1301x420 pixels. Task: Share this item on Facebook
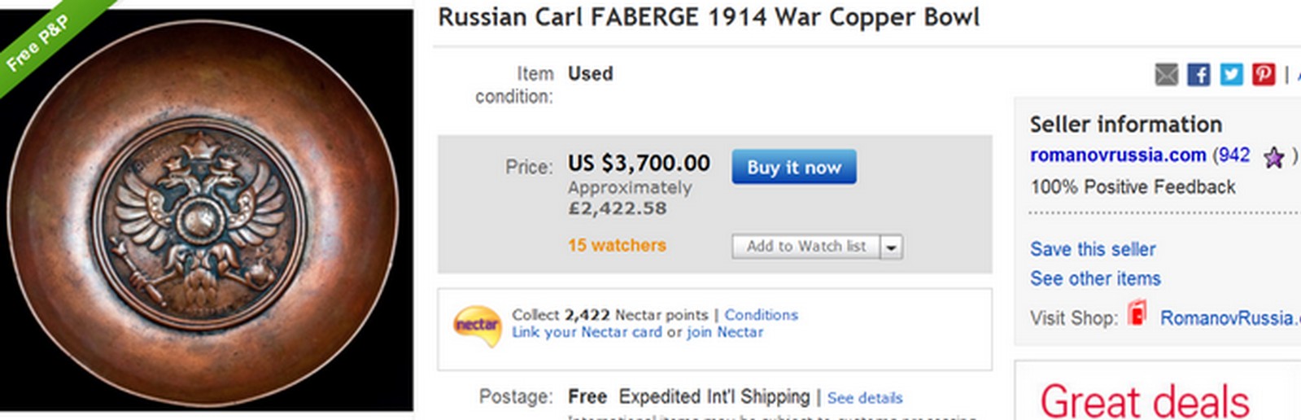coord(1198,75)
